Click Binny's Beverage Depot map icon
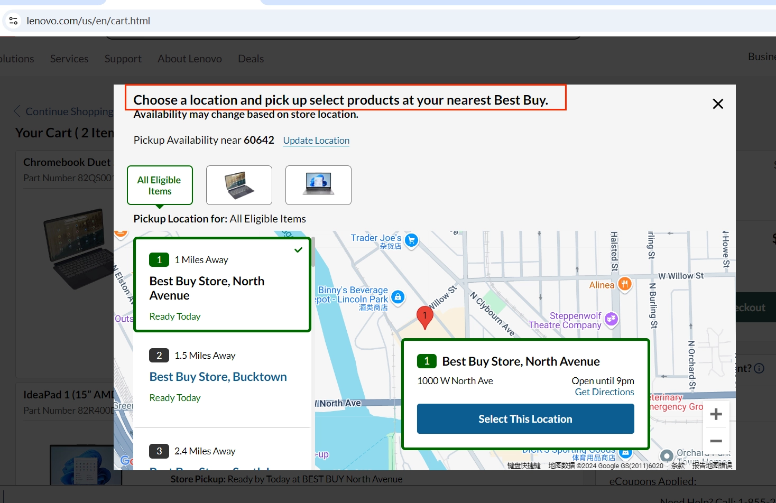This screenshot has width=776, height=503. pos(398,297)
